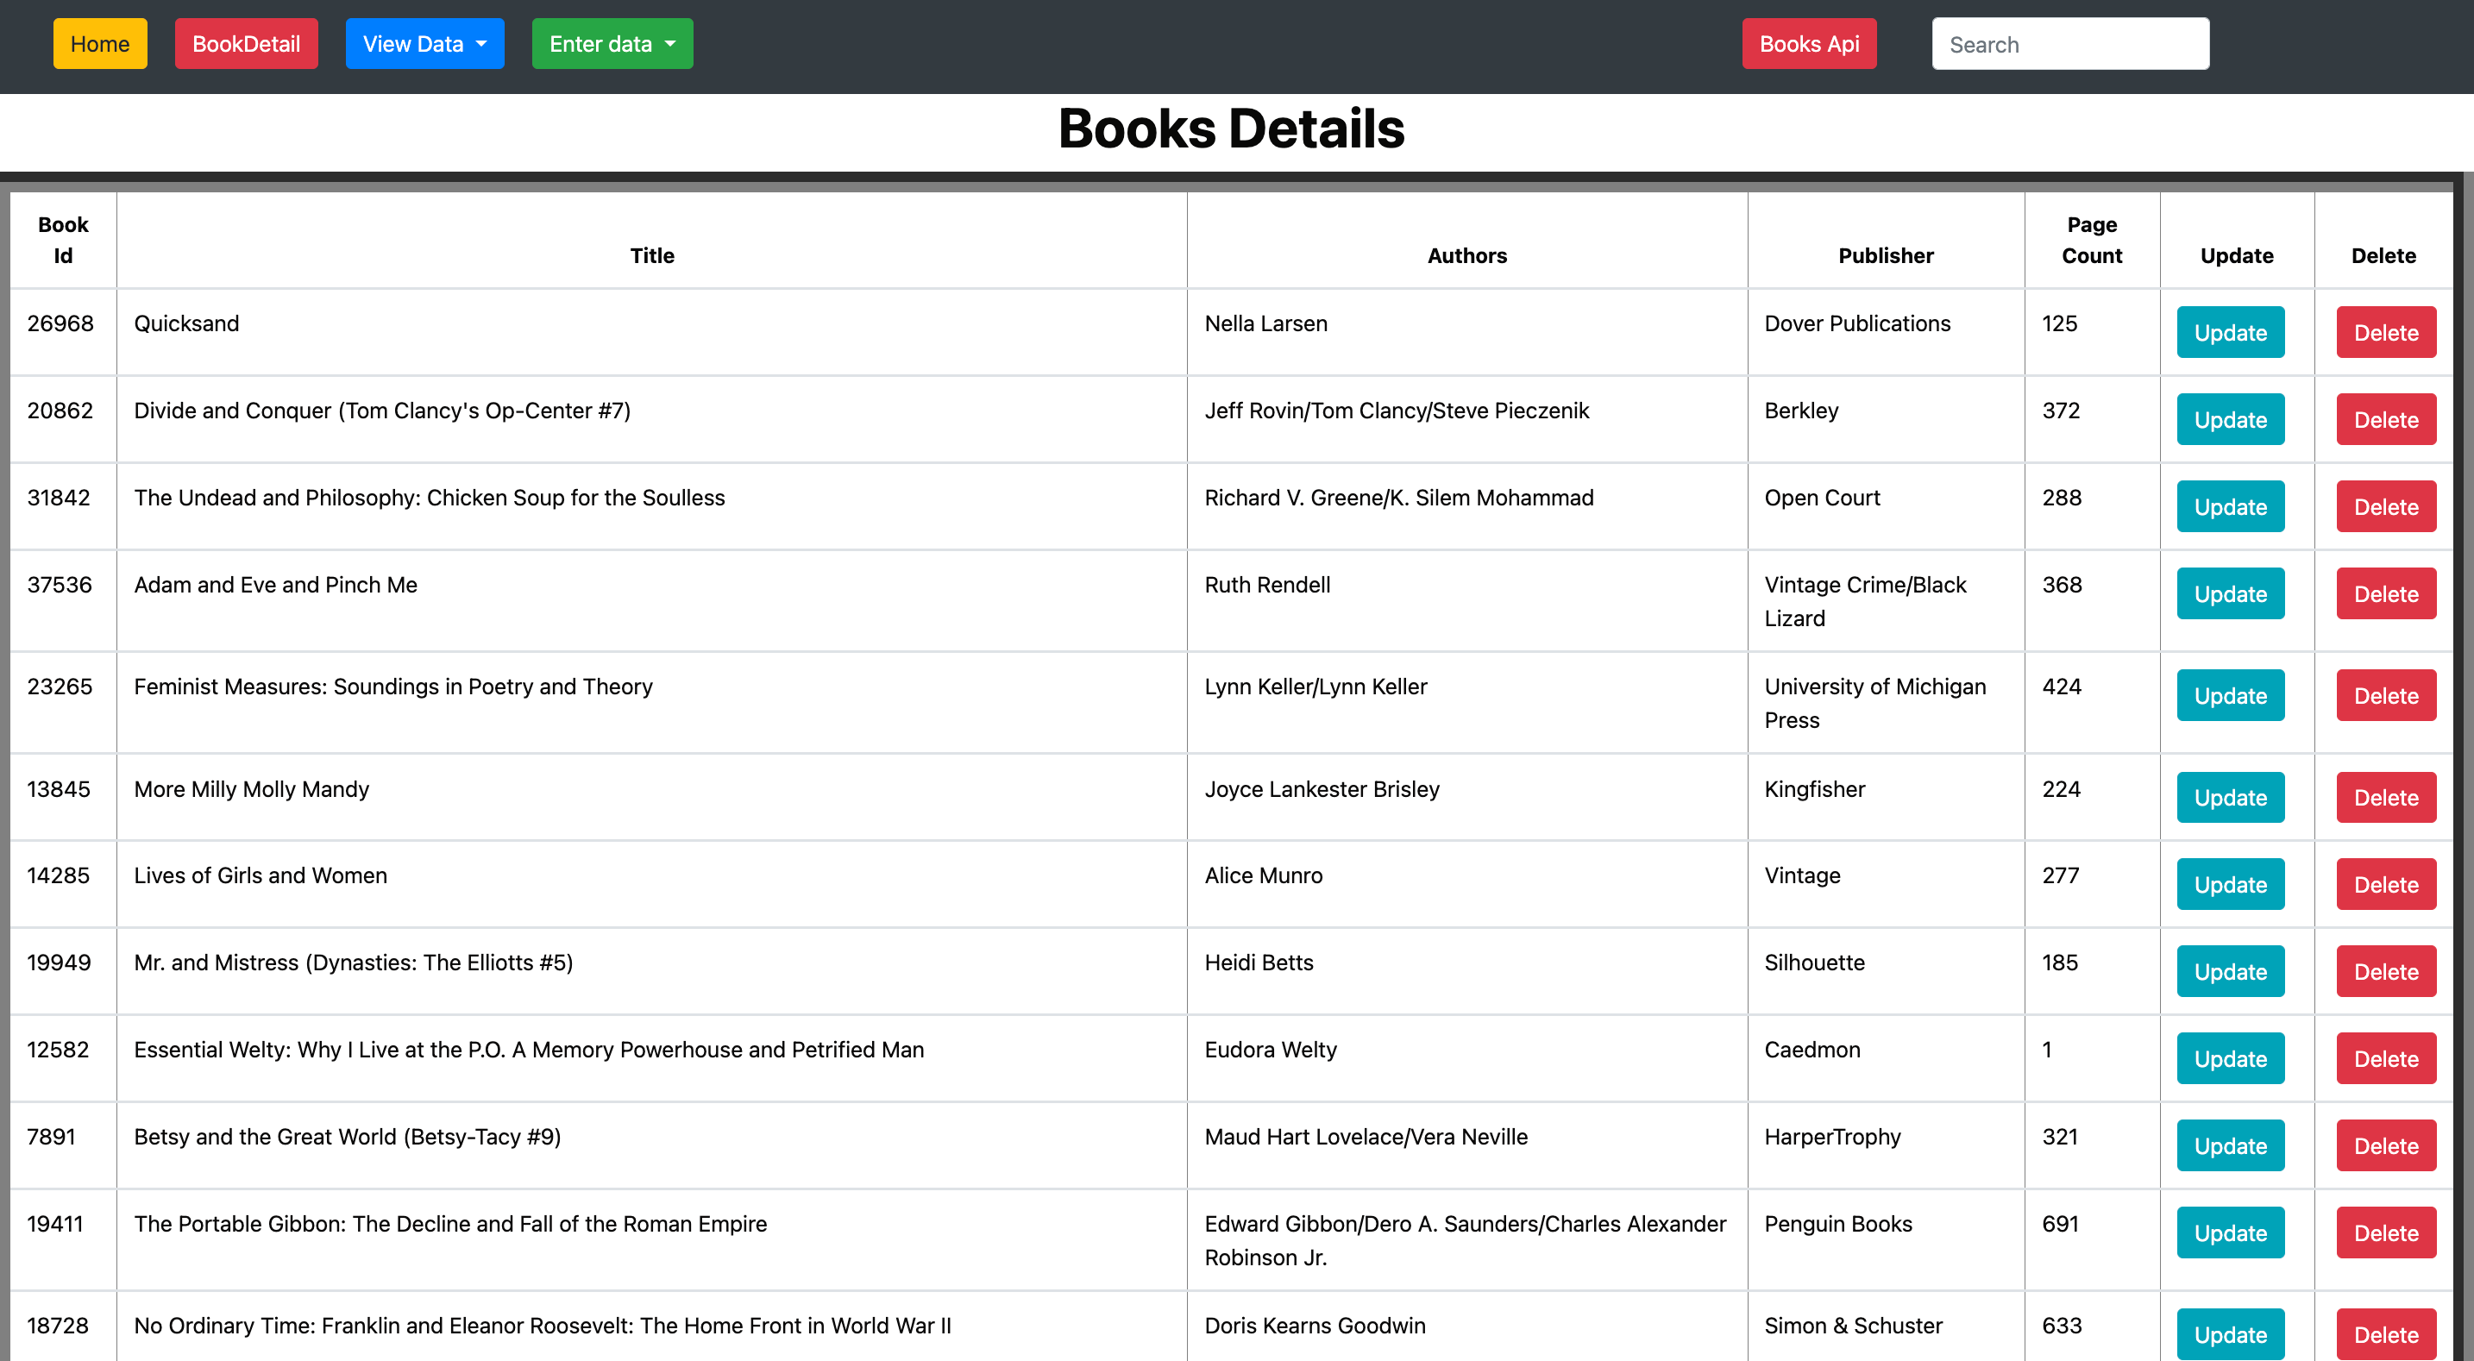The image size is (2474, 1361).
Task: Update Divide and Conquer entry
Action: coord(2230,420)
